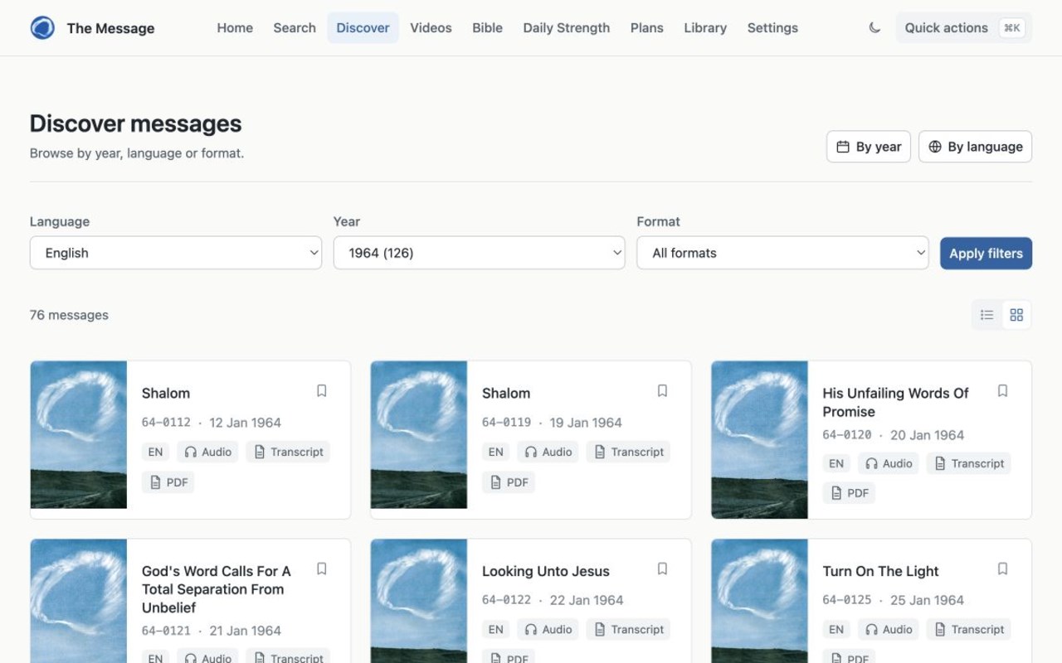
Task: Click EN tag on His Unfailing Words
Action: 835,463
